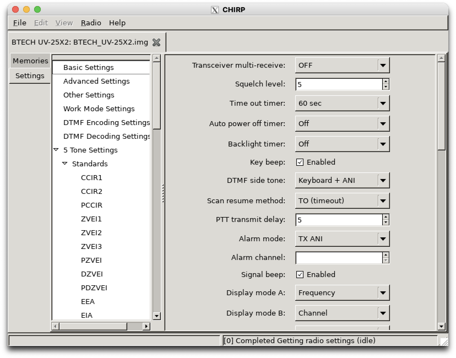Screen dimensions: 456x358
Task: Open Transceiver multi-receive dropdown
Action: (x=342, y=65)
